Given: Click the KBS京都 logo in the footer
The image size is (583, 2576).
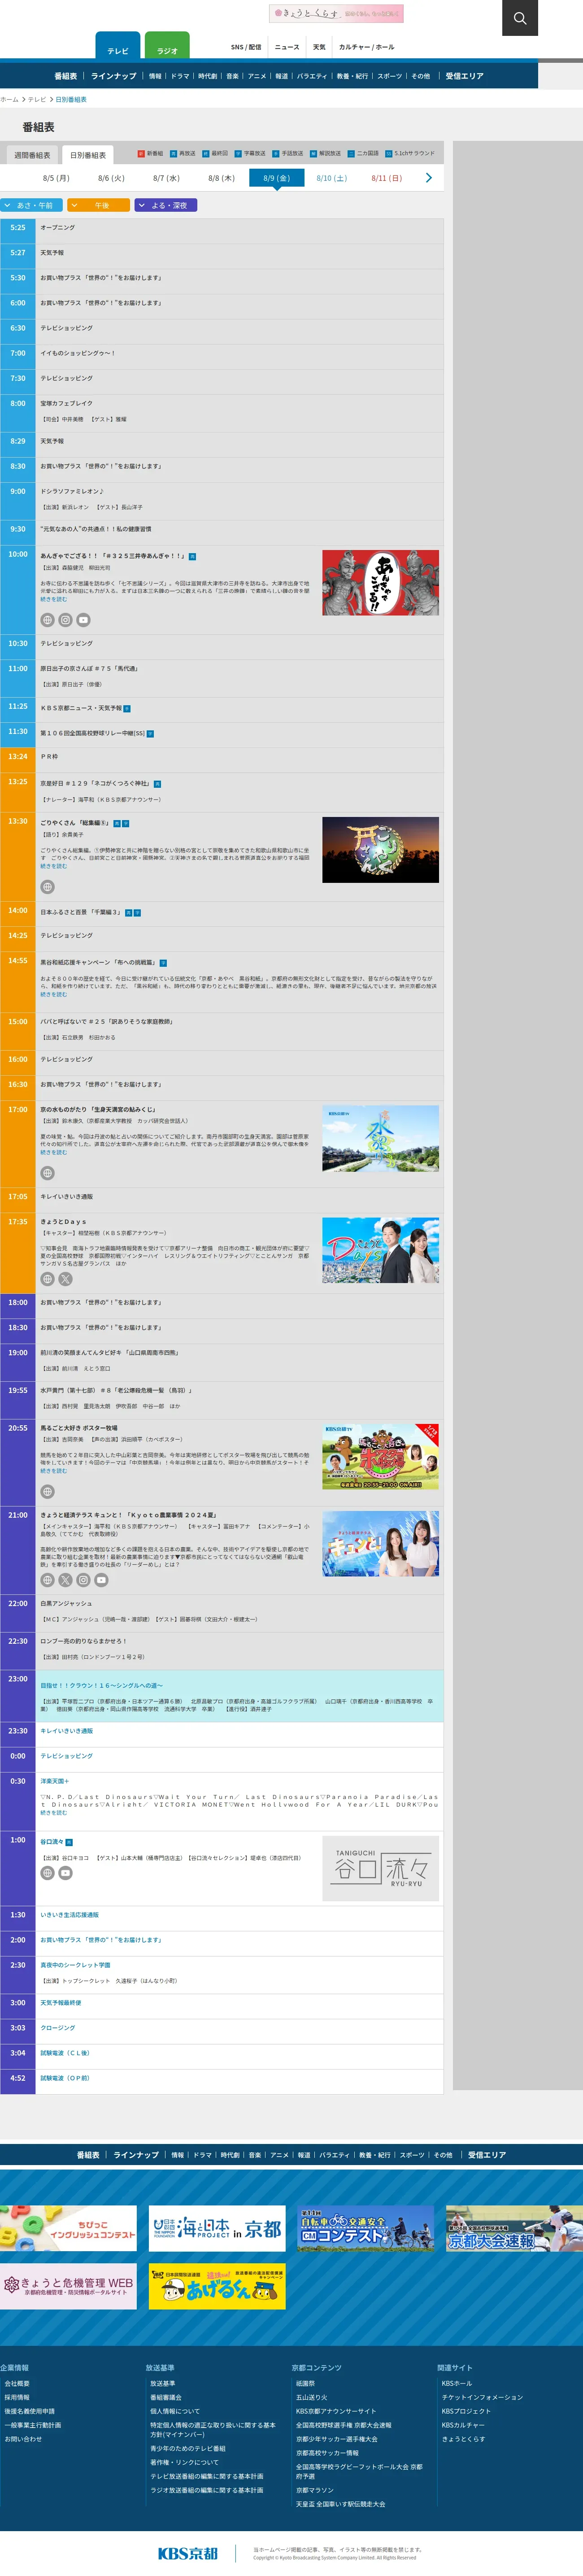Looking at the screenshot, I should [x=187, y=2553].
